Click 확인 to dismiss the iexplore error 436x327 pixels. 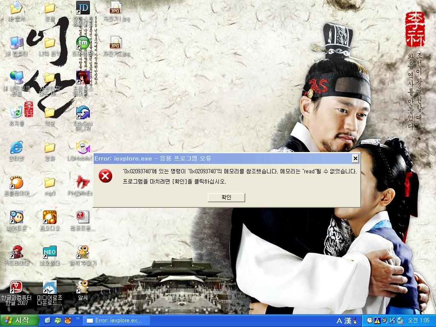coord(227,198)
